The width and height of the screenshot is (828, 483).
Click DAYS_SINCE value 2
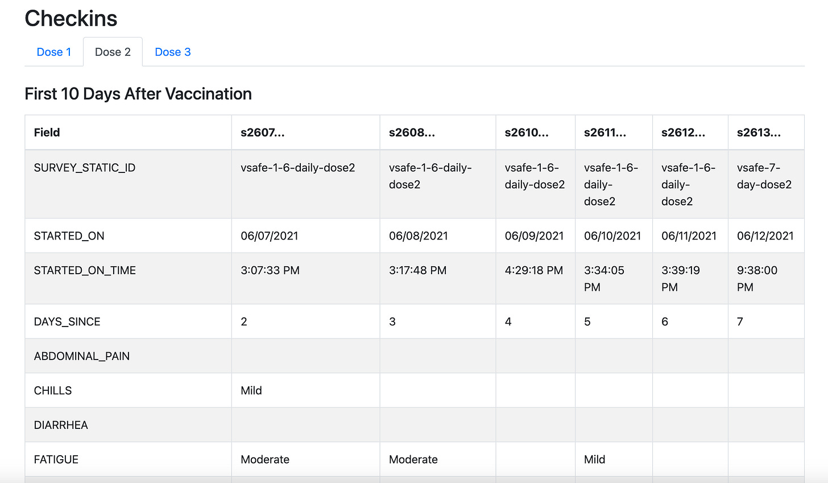tap(244, 322)
